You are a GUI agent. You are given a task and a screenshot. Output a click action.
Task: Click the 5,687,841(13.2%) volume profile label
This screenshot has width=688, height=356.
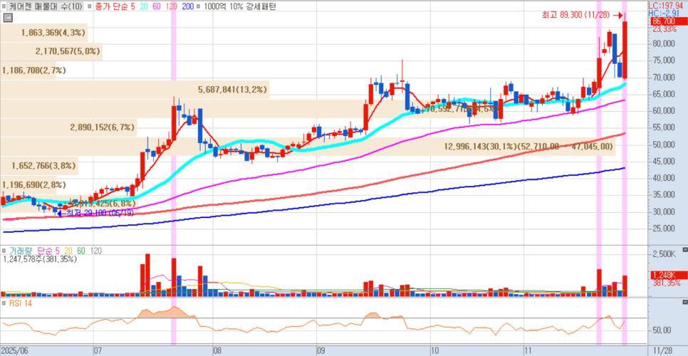coord(233,90)
